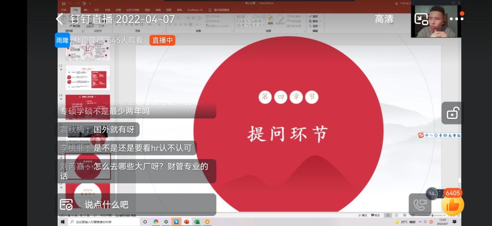The height and width of the screenshot is (226, 492).
Task: Open the chat list icon beside 说点什么吧
Action: point(66,204)
